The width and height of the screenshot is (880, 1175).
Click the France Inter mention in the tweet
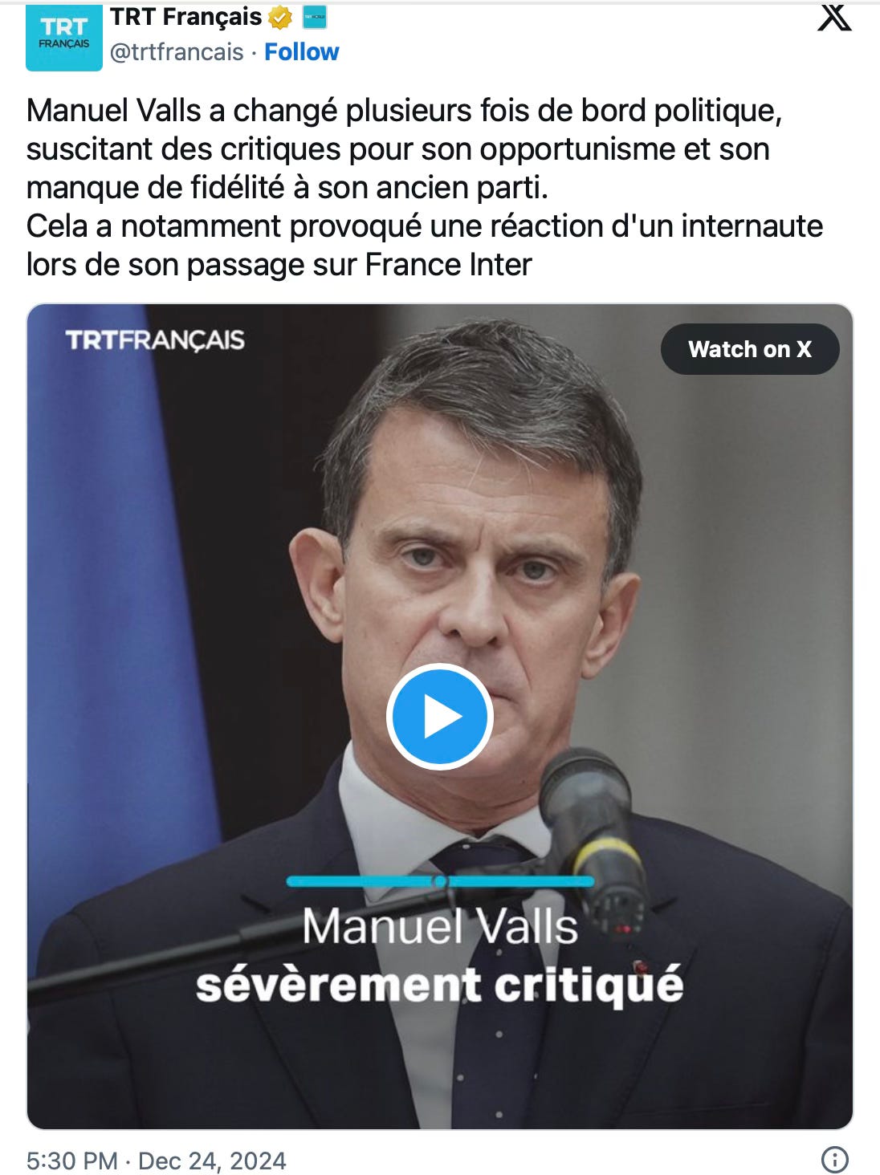[x=449, y=264]
